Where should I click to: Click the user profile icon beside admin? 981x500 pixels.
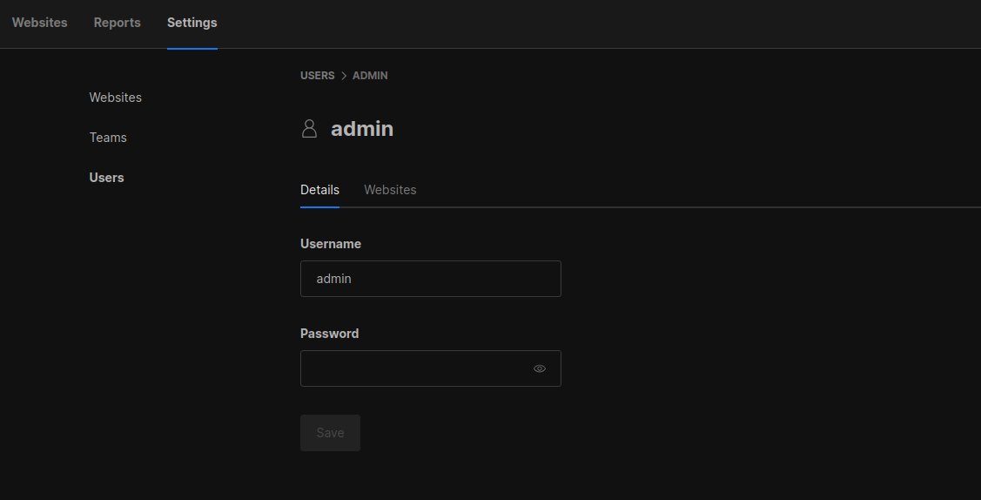tap(309, 129)
